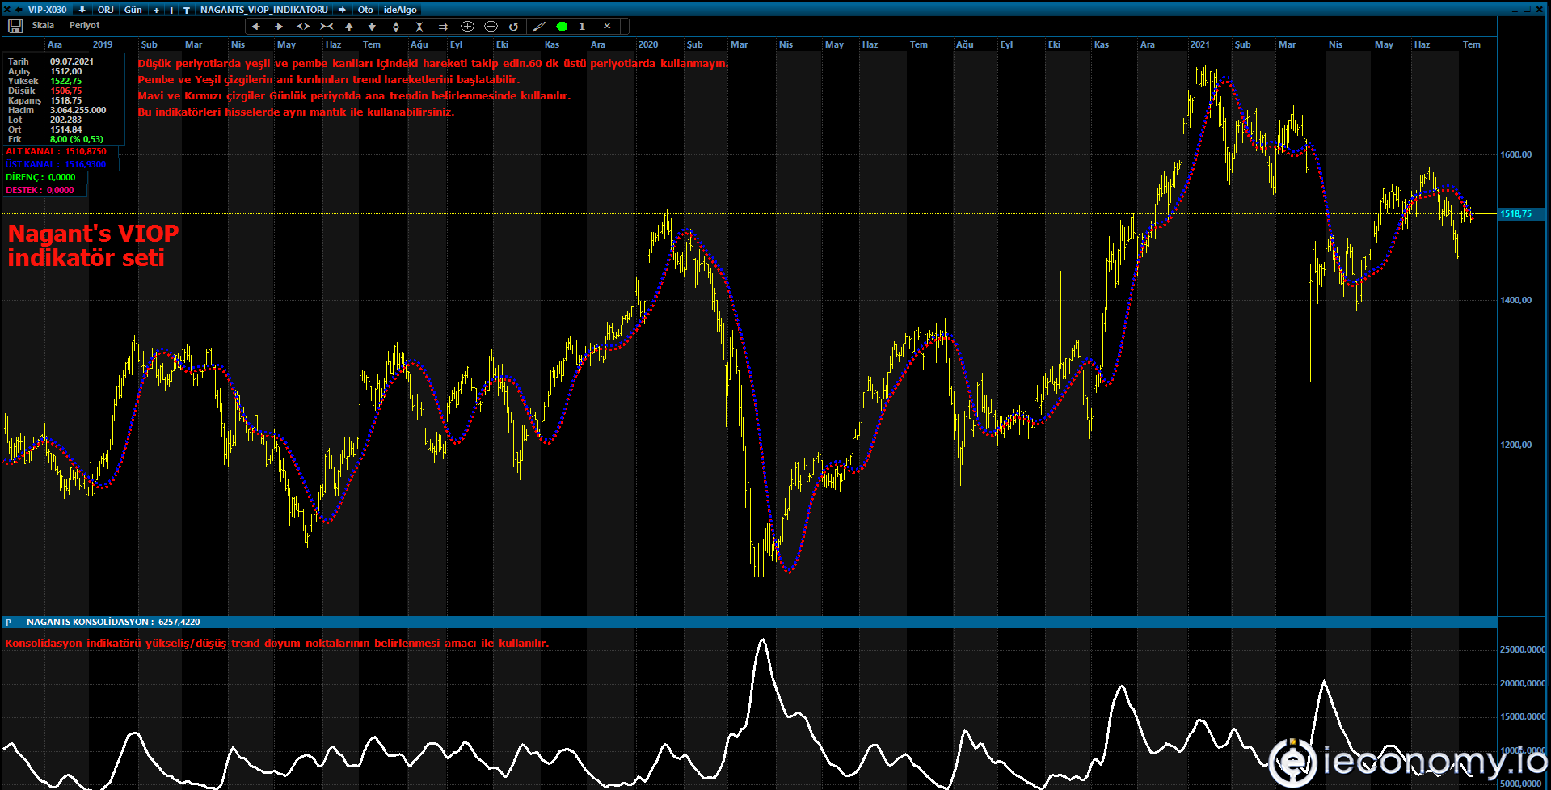The height and width of the screenshot is (790, 1551).
Task: Toggle the T text button in title bar
Action: 187,10
